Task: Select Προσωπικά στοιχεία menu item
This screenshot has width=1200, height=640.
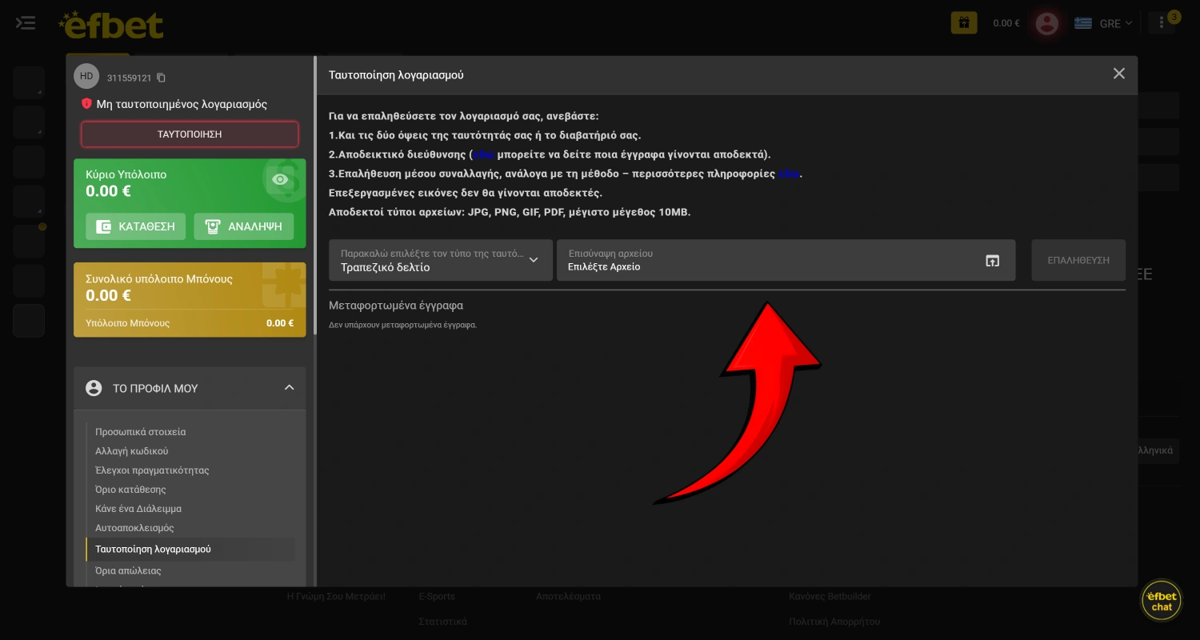Action: (x=141, y=432)
